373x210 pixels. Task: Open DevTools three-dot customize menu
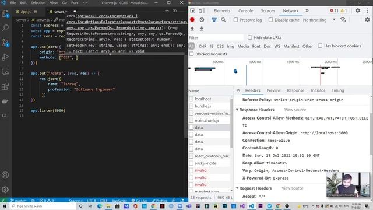click(368, 10)
